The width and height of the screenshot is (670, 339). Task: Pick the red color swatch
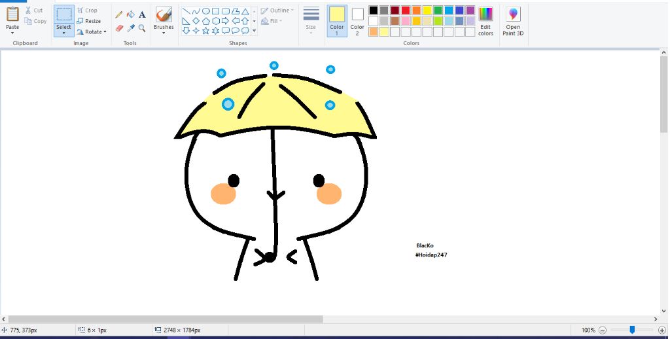[x=406, y=10]
